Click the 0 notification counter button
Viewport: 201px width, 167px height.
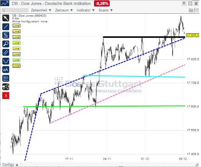pos(184,3)
